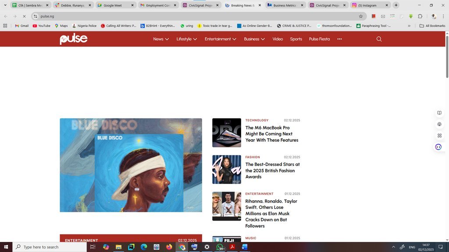The width and height of the screenshot is (449, 252).
Task: Close the Instagram tab
Action: click(x=387, y=5)
